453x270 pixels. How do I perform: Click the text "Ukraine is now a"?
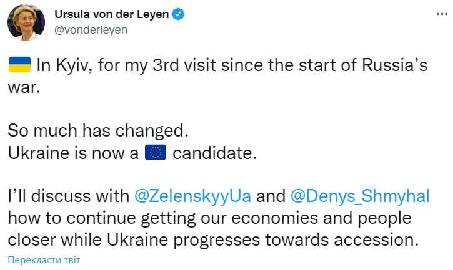(x=73, y=153)
